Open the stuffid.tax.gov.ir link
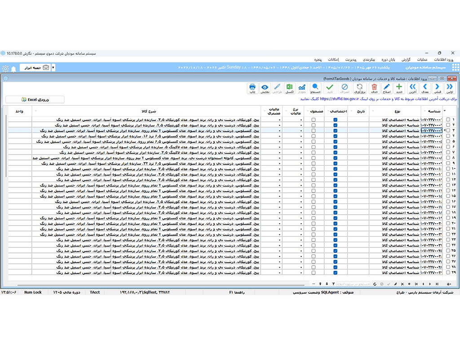This screenshot has width=460, height=345. [339, 99]
